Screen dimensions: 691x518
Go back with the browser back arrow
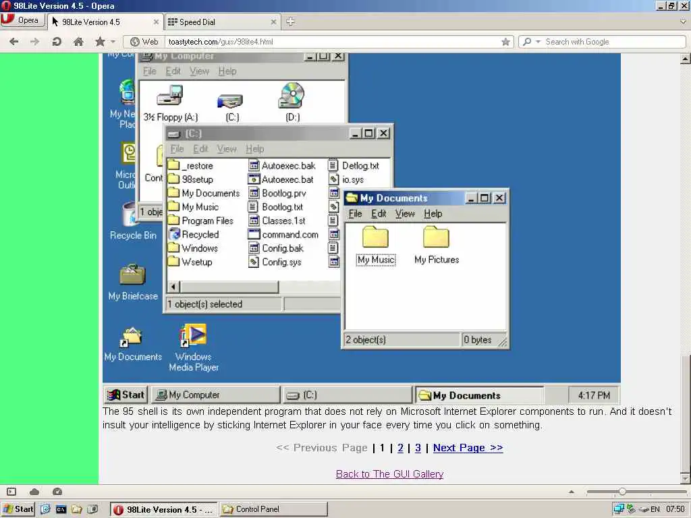(x=13, y=42)
